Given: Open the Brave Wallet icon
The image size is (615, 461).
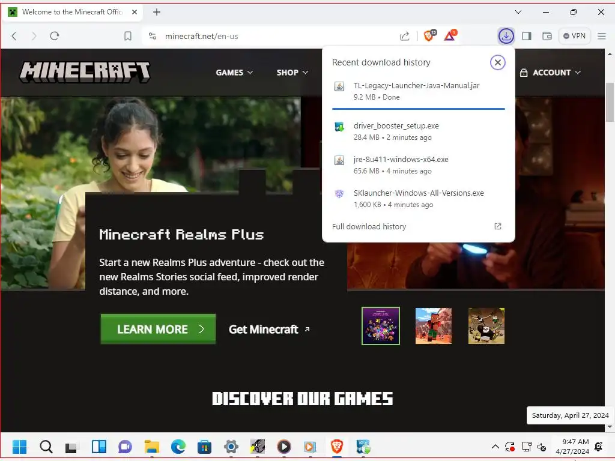Looking at the screenshot, I should pos(547,36).
